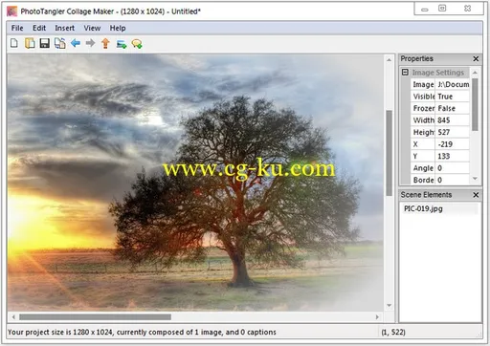
Task: Click the Properties panel scrollbar thumb
Action: point(475,104)
